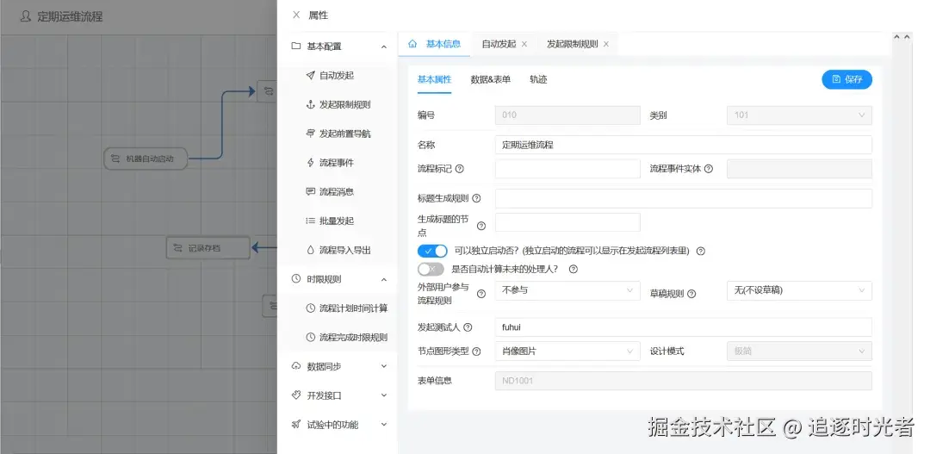The height and width of the screenshot is (454, 930).
Task: Open the 设计模式 dropdown showing 极简
Action: click(799, 351)
